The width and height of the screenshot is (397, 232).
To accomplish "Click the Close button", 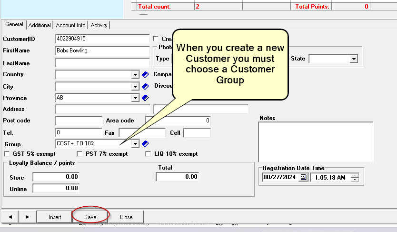I will [x=126, y=217].
